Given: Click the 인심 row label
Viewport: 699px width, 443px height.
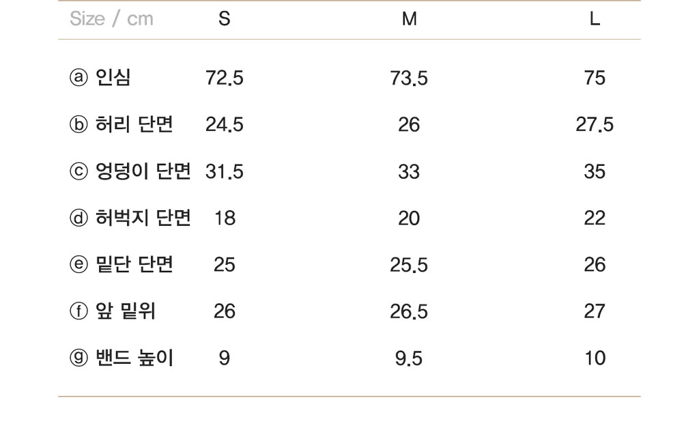Looking at the screenshot, I should click(x=113, y=78).
